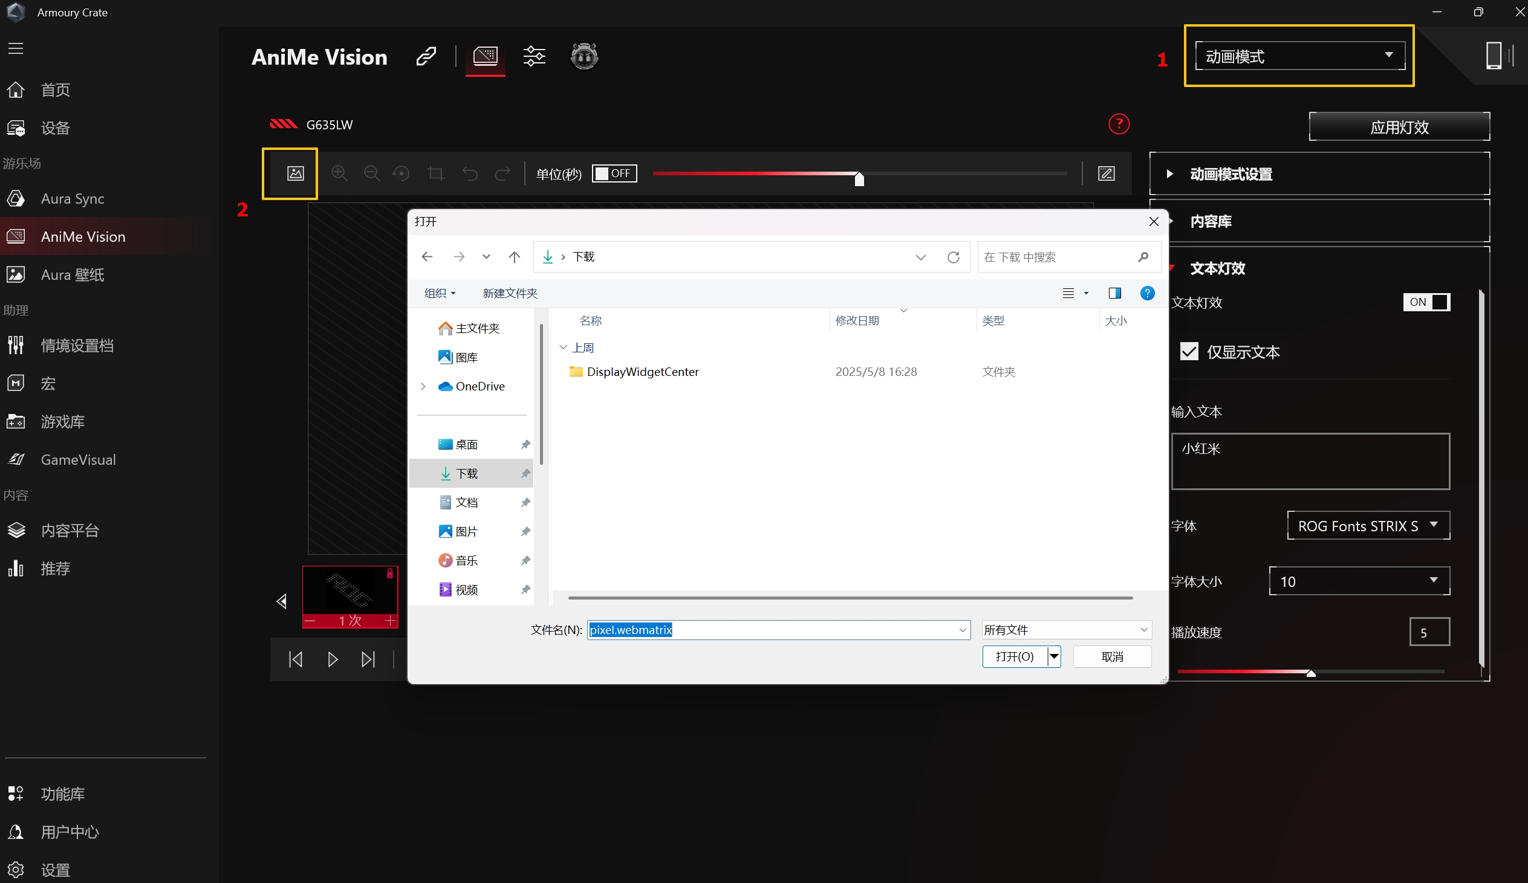Click the play playback button
The image size is (1528, 883).
tap(333, 659)
